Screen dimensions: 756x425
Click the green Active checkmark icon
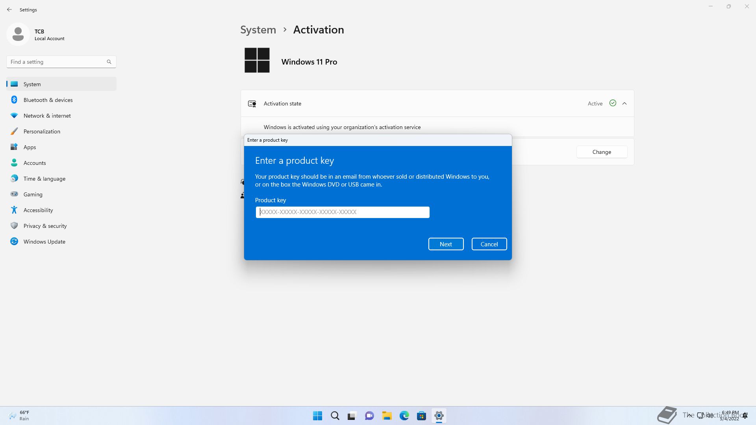613,103
